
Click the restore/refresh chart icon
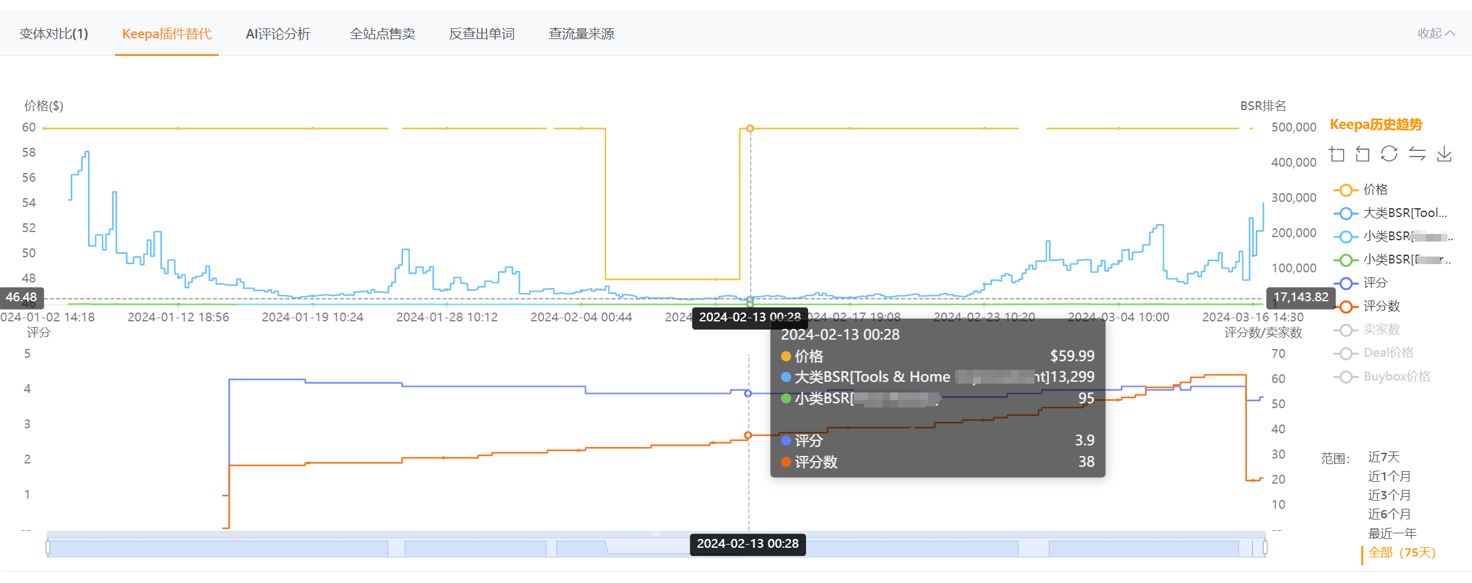click(1389, 154)
